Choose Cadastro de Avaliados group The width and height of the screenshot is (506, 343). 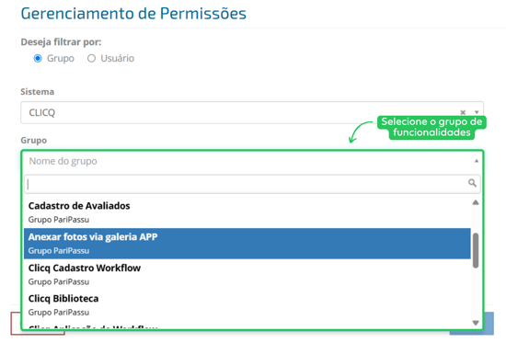pos(247,212)
